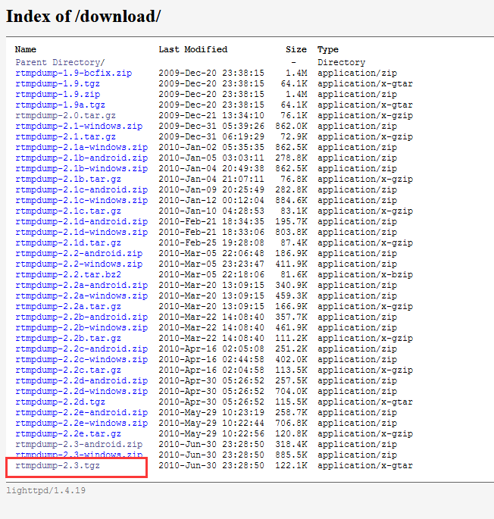Screen dimensions: 494x519
Task: Click the 2010-May-29 10:22:56 timestamp
Action: pos(211,433)
